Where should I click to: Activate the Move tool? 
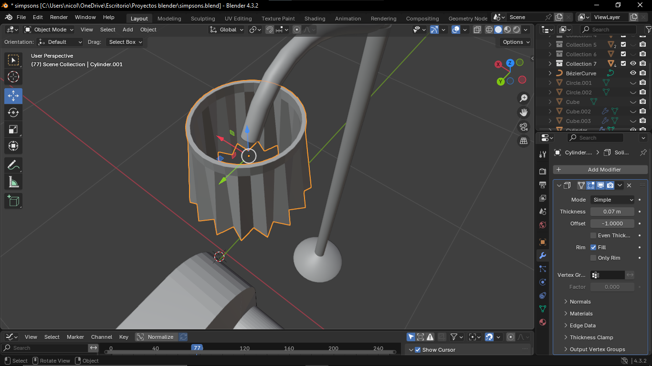pyautogui.click(x=13, y=96)
